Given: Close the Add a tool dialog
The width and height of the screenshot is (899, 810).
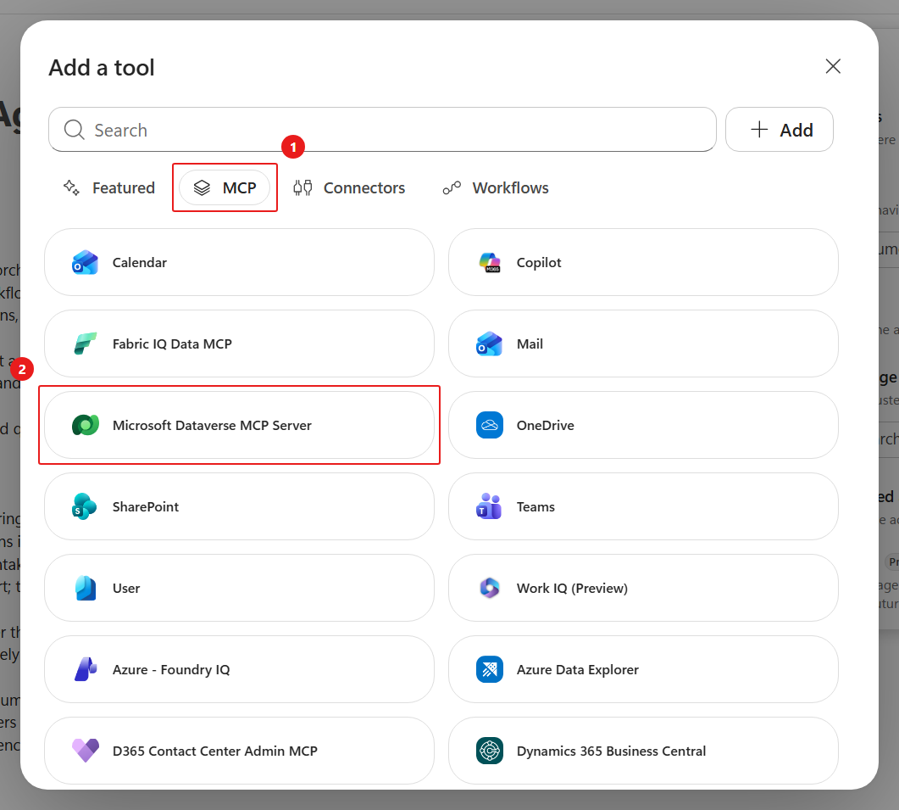Looking at the screenshot, I should point(833,66).
